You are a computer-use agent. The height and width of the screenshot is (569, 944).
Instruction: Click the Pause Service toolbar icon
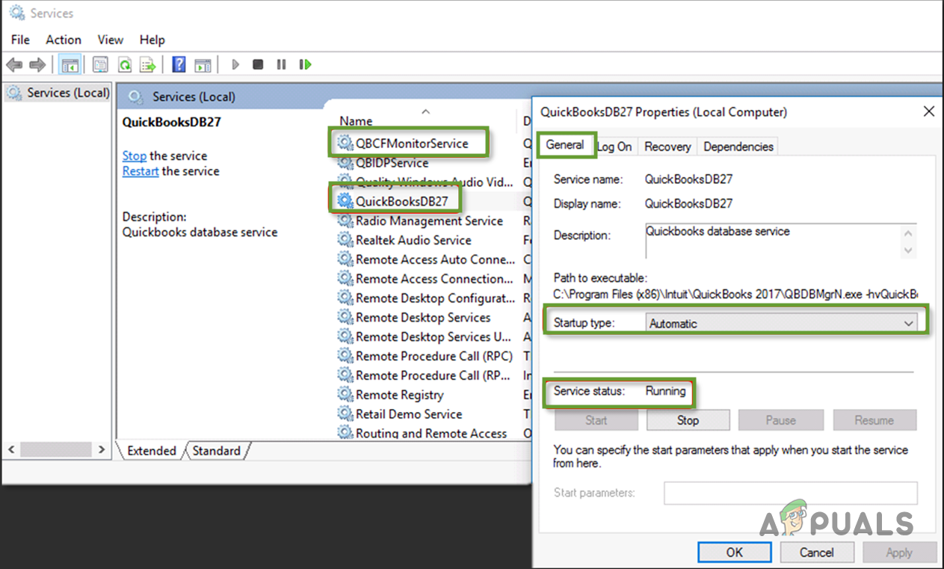point(281,65)
